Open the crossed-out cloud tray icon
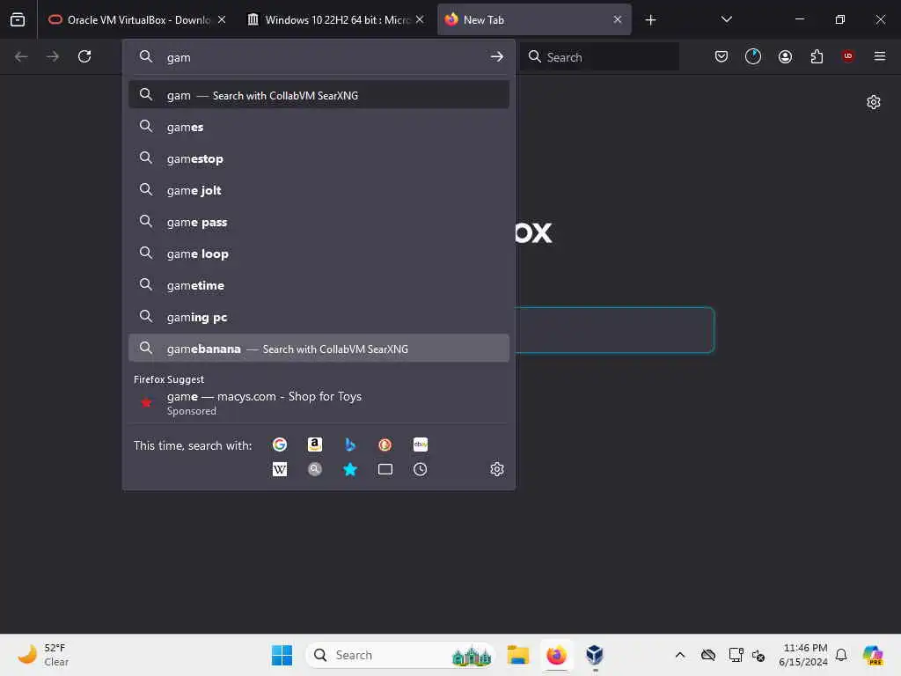The image size is (901, 676). (x=708, y=655)
